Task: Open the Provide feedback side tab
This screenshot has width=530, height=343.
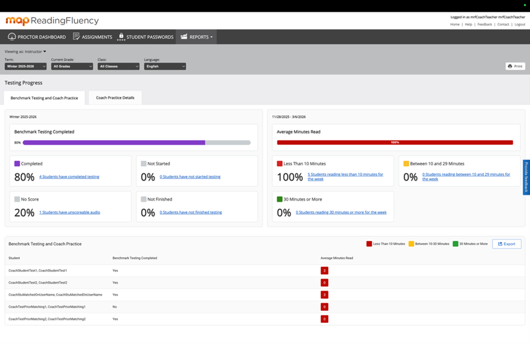Action: 526,178
